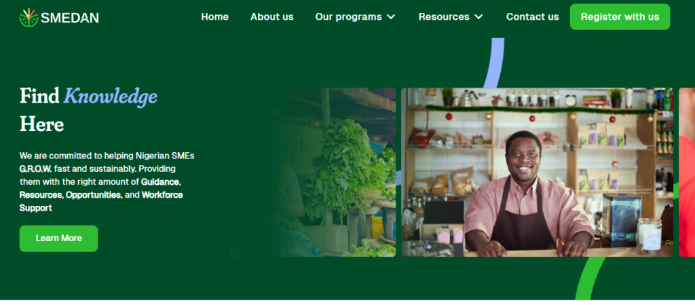Click the SMEDAN leaf logo icon
Screen dimensions: 695x305
pyautogui.click(x=29, y=18)
